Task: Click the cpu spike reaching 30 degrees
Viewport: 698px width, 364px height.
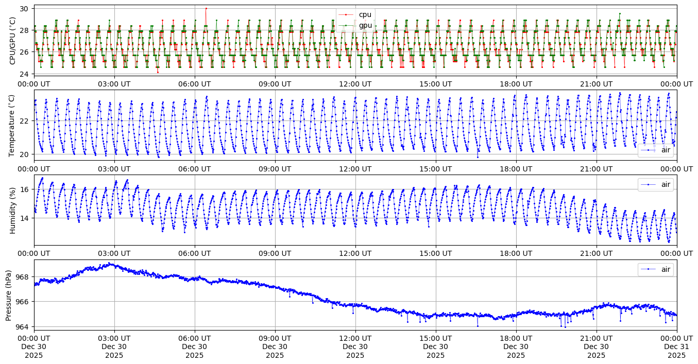Action: tap(206, 8)
